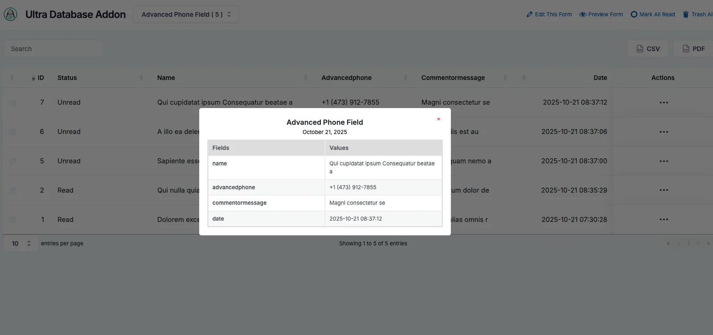Open Preview Form link
This screenshot has width=713, height=335.
pyautogui.click(x=601, y=14)
